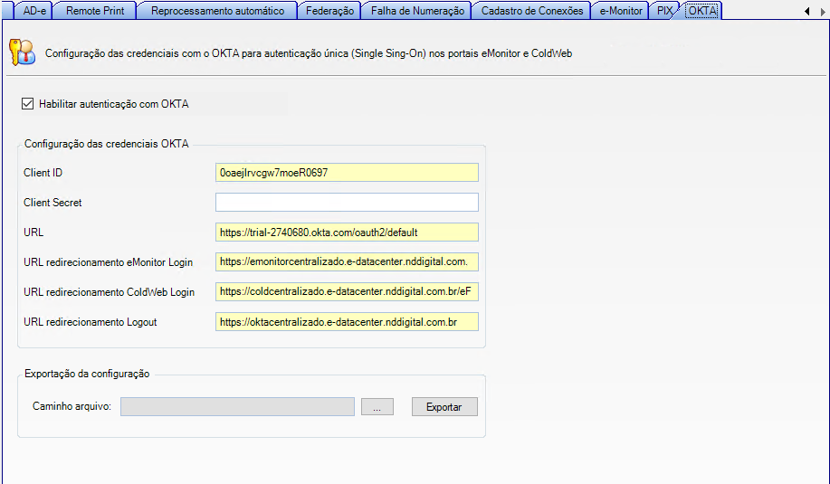The width and height of the screenshot is (830, 484).
Task: Click the empty Client Secret field
Action: (x=347, y=202)
